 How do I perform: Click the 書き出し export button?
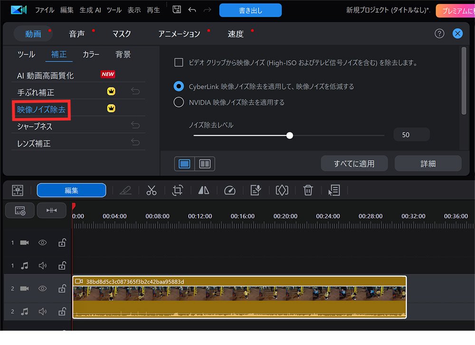(x=250, y=10)
